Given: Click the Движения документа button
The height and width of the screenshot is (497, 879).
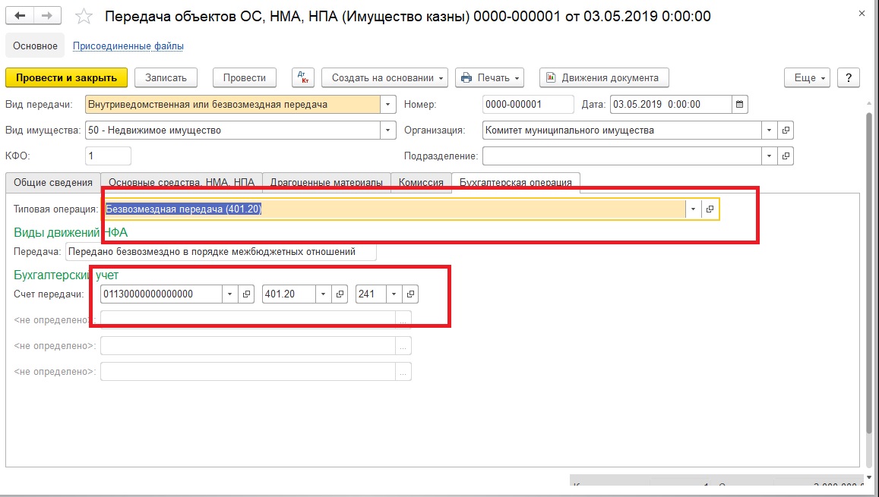Looking at the screenshot, I should (604, 77).
